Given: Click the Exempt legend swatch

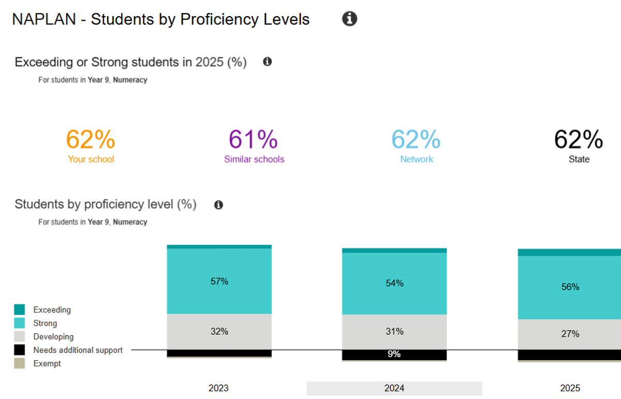Looking at the screenshot, I should pyautogui.click(x=19, y=364).
